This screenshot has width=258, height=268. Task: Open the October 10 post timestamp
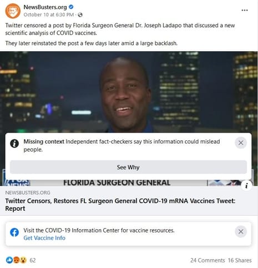49,15
